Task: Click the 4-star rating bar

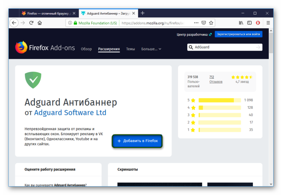Action: click(220, 108)
